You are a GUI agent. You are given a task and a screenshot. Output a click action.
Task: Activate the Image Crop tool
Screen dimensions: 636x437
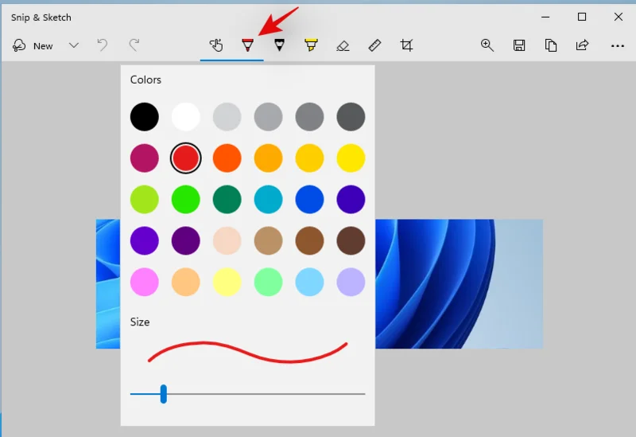click(x=406, y=45)
